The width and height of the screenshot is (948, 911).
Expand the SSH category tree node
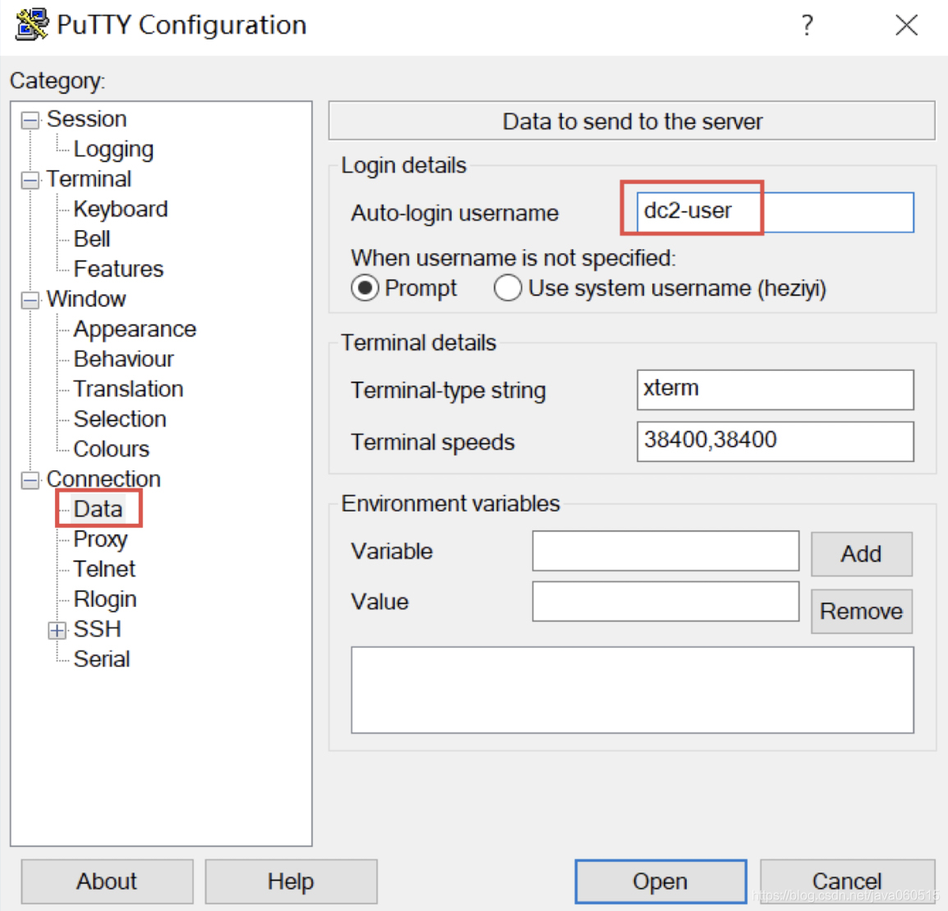(x=57, y=630)
